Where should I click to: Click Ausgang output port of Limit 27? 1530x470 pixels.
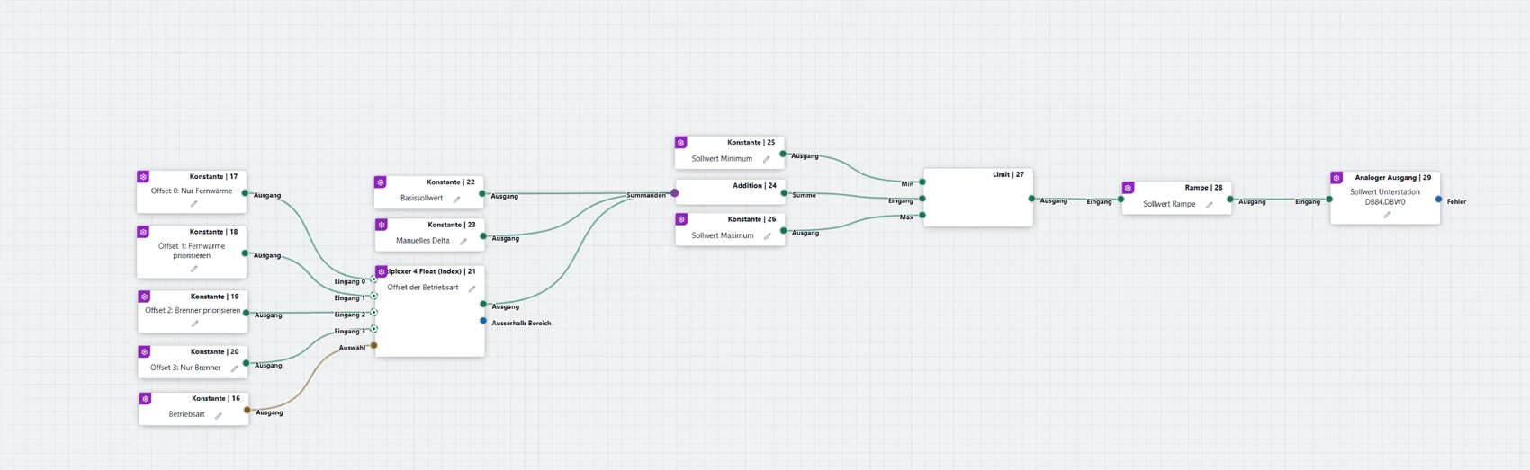click(x=1031, y=199)
